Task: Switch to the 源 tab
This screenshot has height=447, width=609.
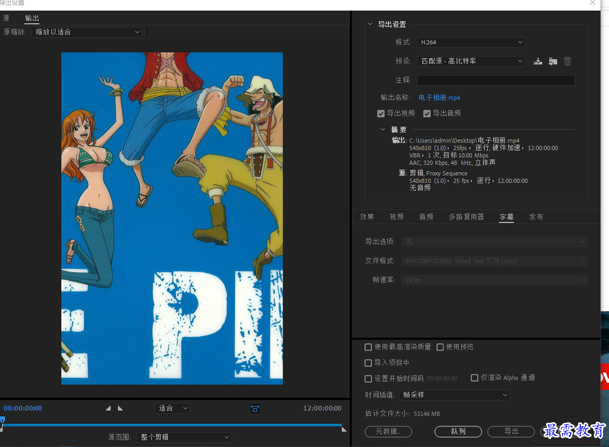Action: tap(6, 18)
